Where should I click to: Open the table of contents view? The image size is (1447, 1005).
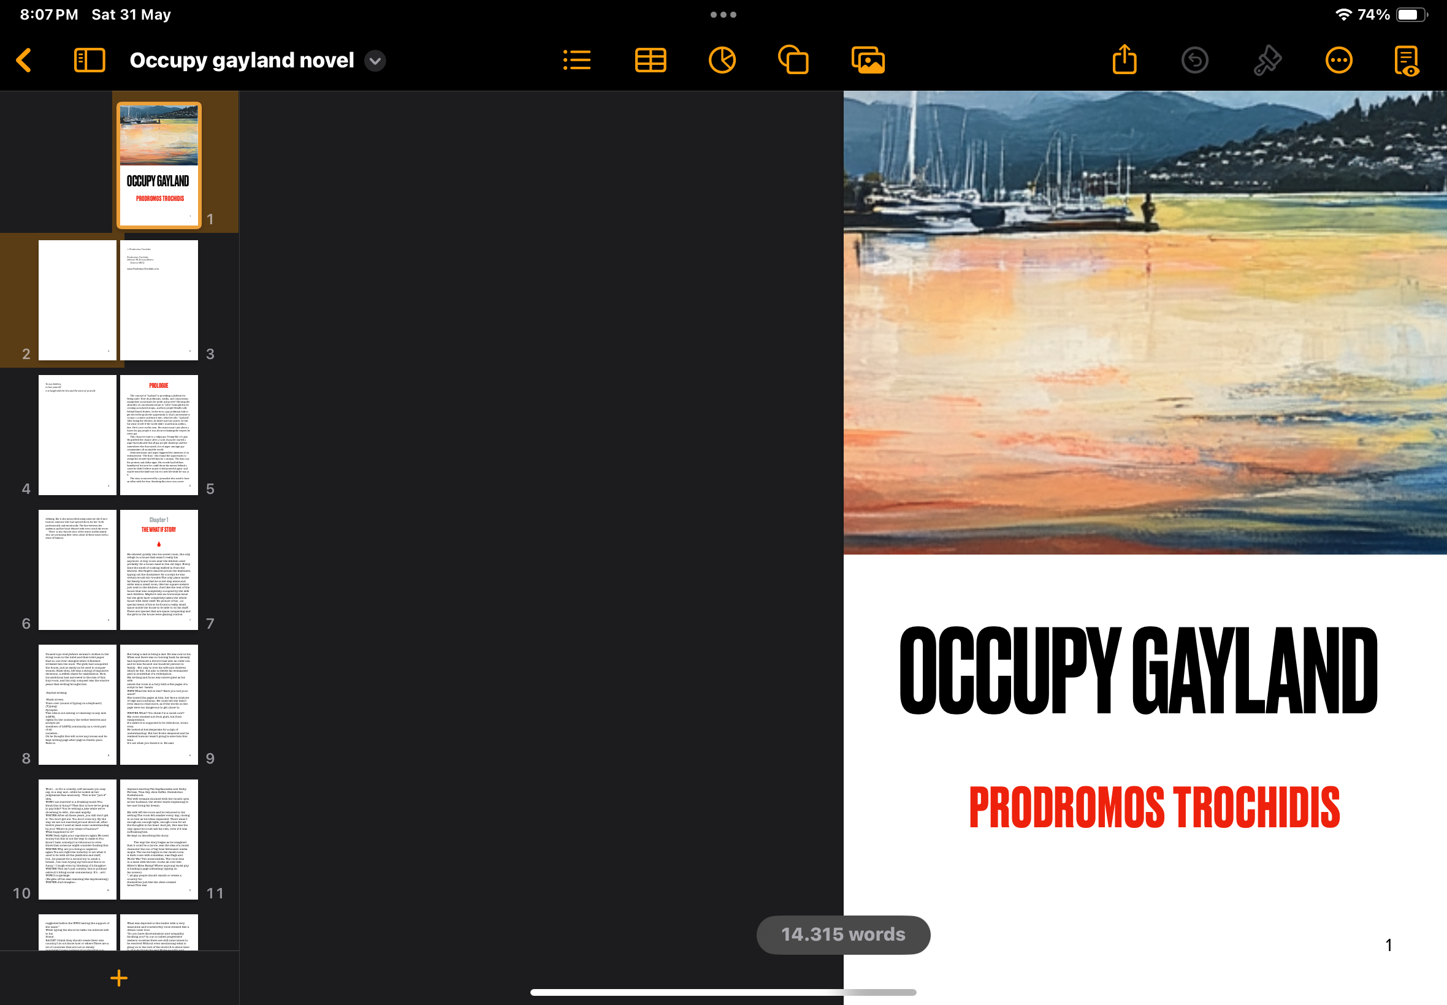tap(577, 60)
